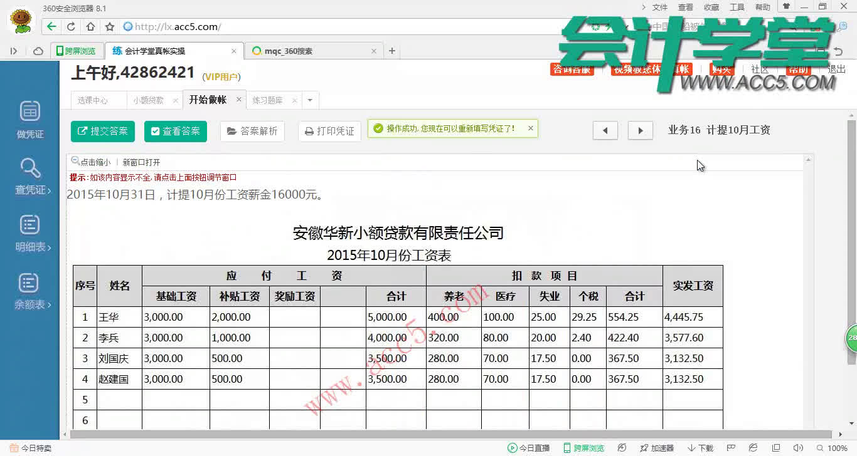Open 今日直播 in the status bar
The image size is (857, 456).
point(529,448)
